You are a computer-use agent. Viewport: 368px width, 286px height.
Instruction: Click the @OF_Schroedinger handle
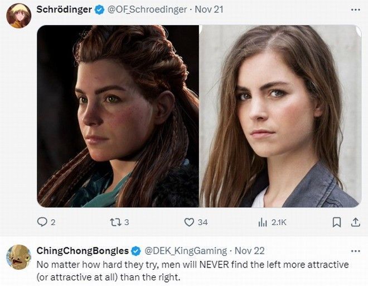point(146,9)
